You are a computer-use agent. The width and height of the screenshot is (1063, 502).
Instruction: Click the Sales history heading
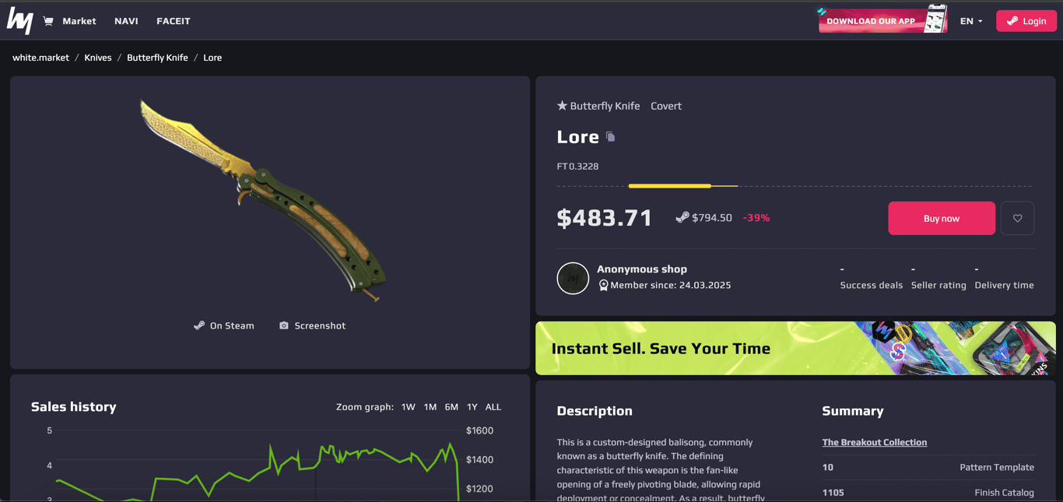[x=73, y=406]
